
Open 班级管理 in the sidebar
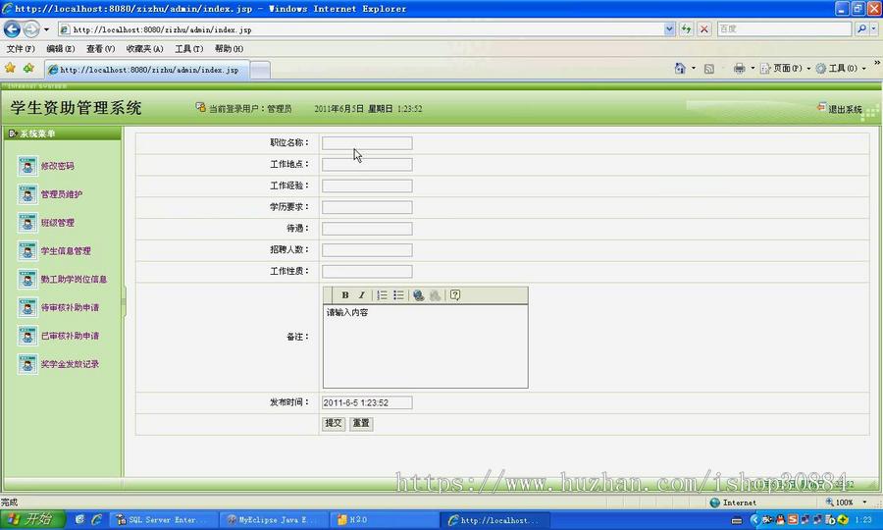click(58, 223)
